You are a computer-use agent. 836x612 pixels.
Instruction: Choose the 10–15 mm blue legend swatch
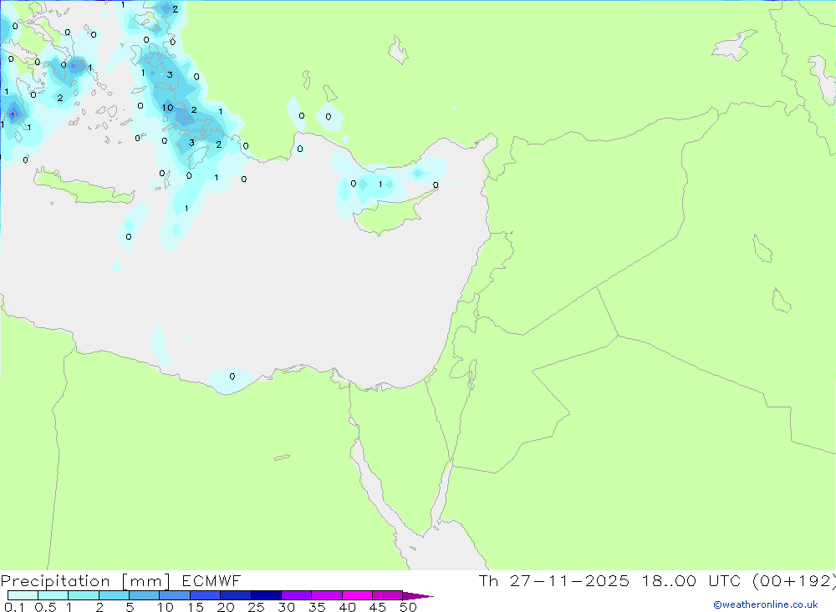click(175, 595)
